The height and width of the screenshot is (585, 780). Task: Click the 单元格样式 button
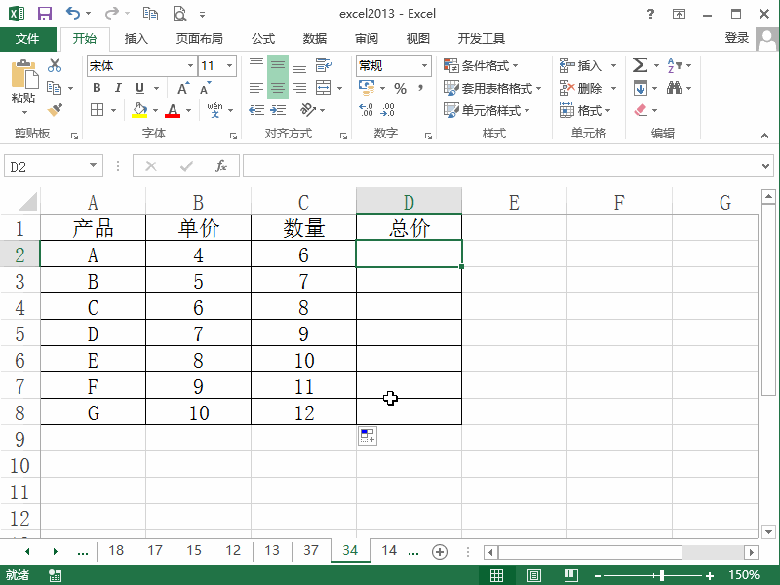click(483, 109)
